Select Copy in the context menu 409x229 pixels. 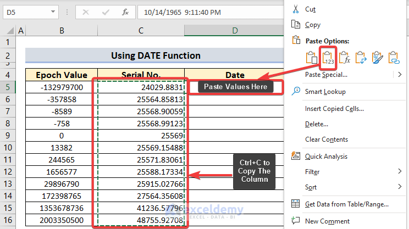[x=313, y=25]
